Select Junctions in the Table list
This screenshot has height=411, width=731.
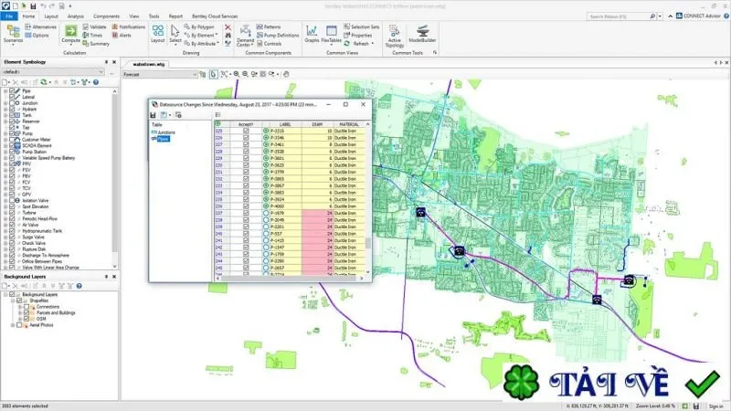click(x=166, y=132)
